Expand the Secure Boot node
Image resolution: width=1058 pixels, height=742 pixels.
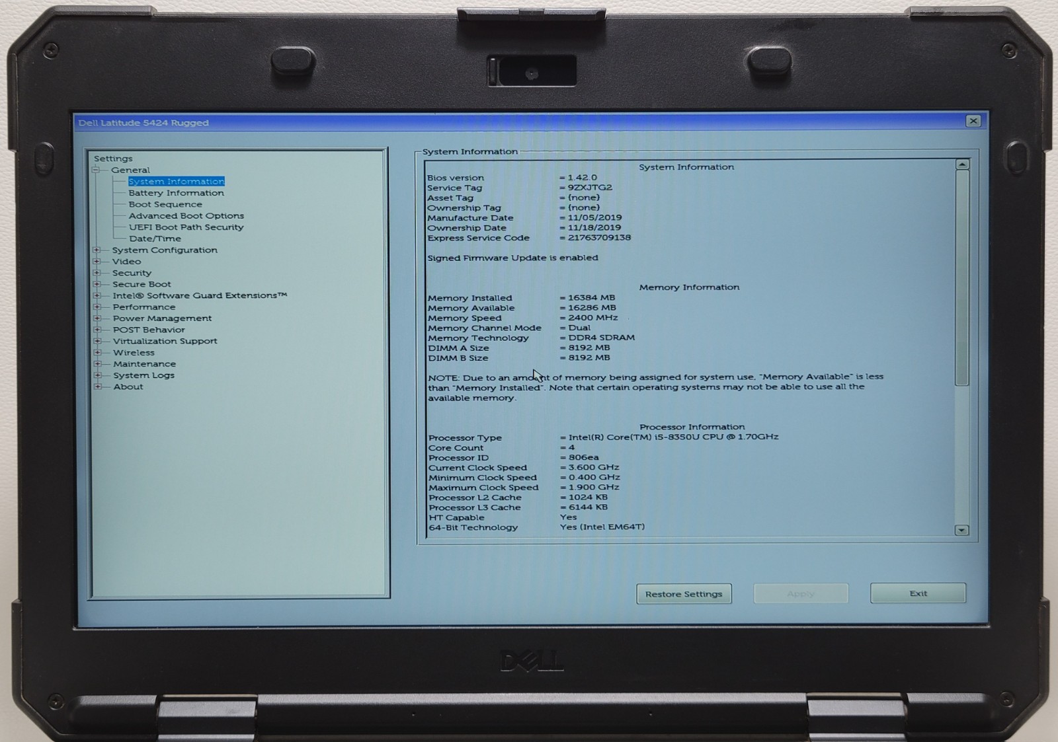pyautogui.click(x=97, y=284)
